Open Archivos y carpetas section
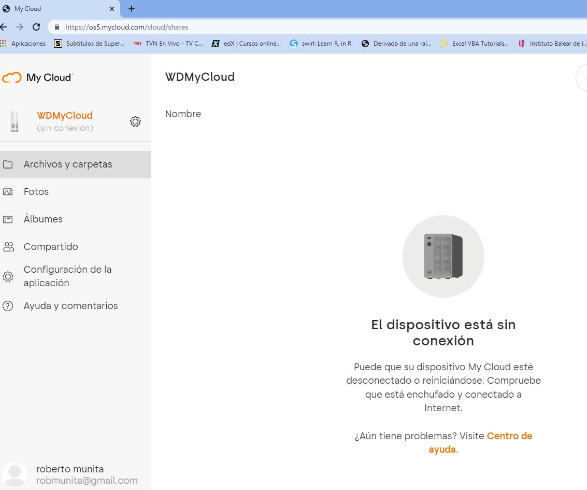This screenshot has height=490, width=587. [x=76, y=164]
